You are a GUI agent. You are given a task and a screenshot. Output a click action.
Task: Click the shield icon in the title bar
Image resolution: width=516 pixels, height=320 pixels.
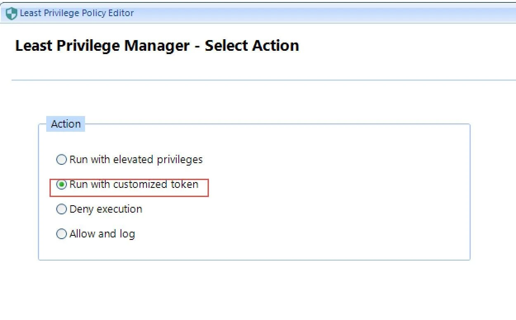(12, 14)
